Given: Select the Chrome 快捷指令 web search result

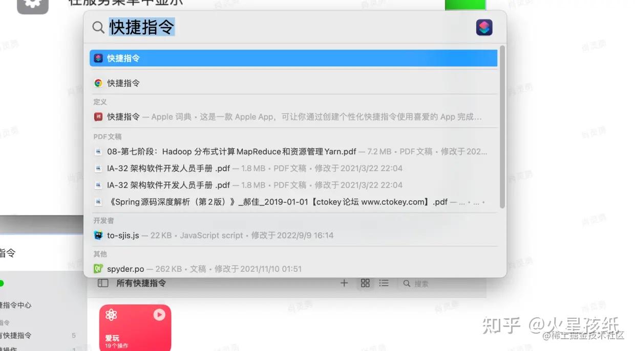Looking at the screenshot, I should [293, 83].
